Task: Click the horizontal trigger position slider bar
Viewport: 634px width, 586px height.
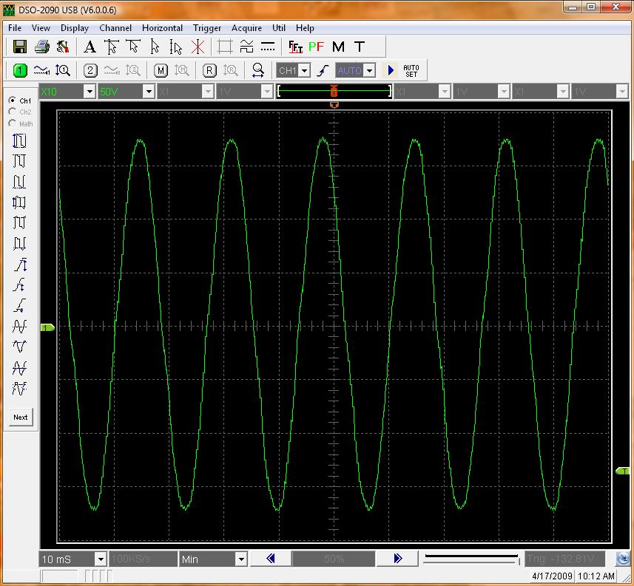Action: click(x=471, y=559)
